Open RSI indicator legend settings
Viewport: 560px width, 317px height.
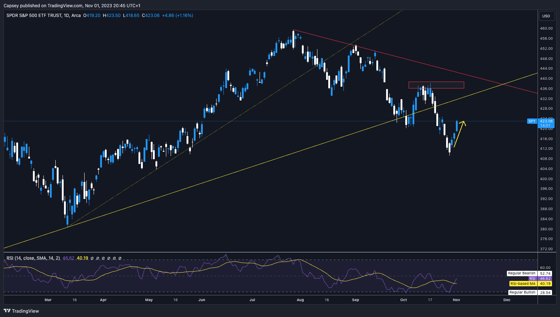(x=33, y=258)
